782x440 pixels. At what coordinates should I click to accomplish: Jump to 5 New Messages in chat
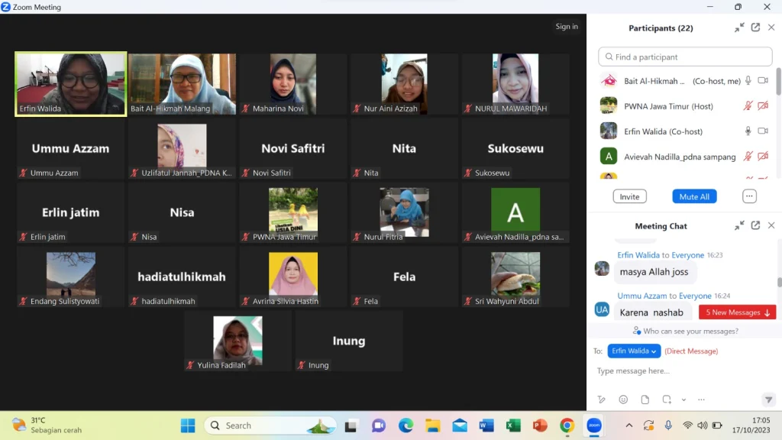tap(737, 312)
